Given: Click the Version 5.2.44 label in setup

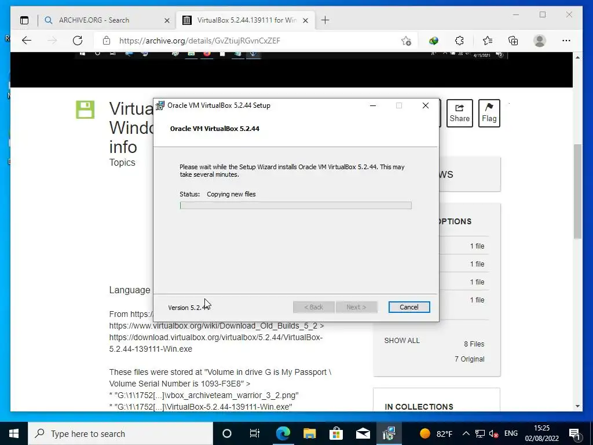Looking at the screenshot, I should (188, 308).
